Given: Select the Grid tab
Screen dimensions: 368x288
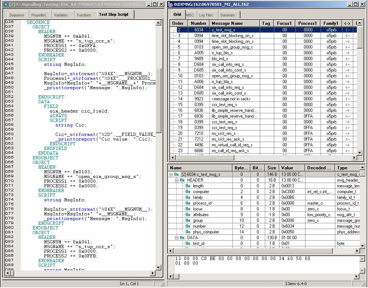Looking at the screenshot, I should pyautogui.click(x=177, y=14).
